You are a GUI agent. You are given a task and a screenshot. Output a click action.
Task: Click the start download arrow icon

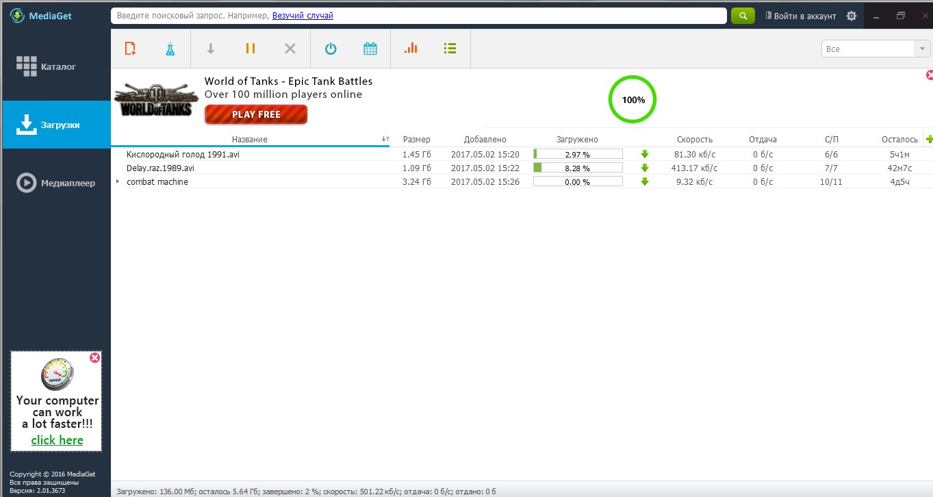[x=211, y=49]
